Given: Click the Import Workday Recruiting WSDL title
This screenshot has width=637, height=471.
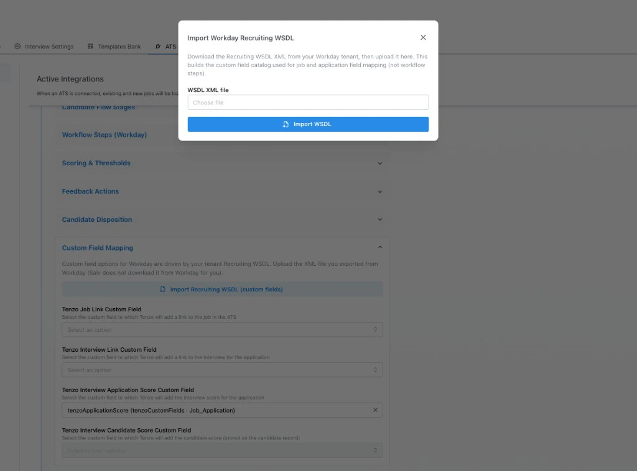Looking at the screenshot, I should coord(241,38).
